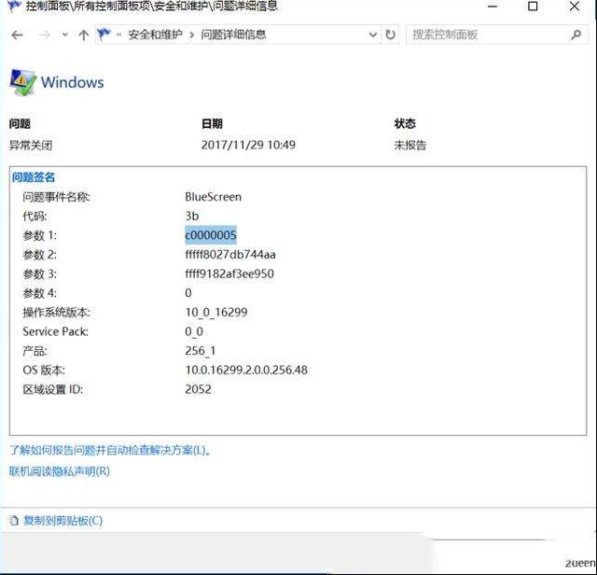This screenshot has height=575, width=597.
Task: Click the highlighted c0000005 parameter value
Action: (211, 235)
